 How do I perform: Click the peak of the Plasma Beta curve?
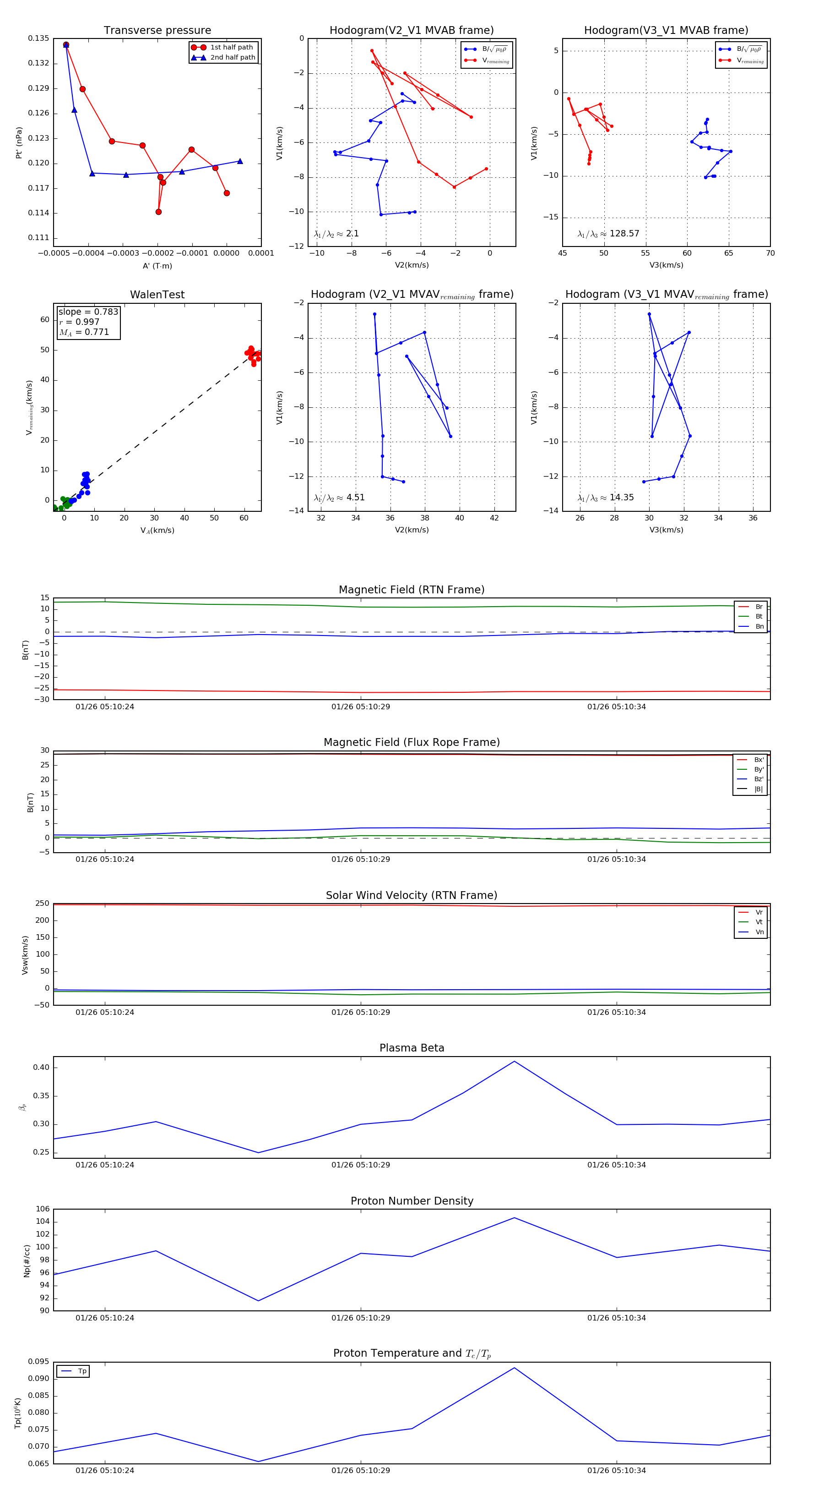(x=515, y=1061)
